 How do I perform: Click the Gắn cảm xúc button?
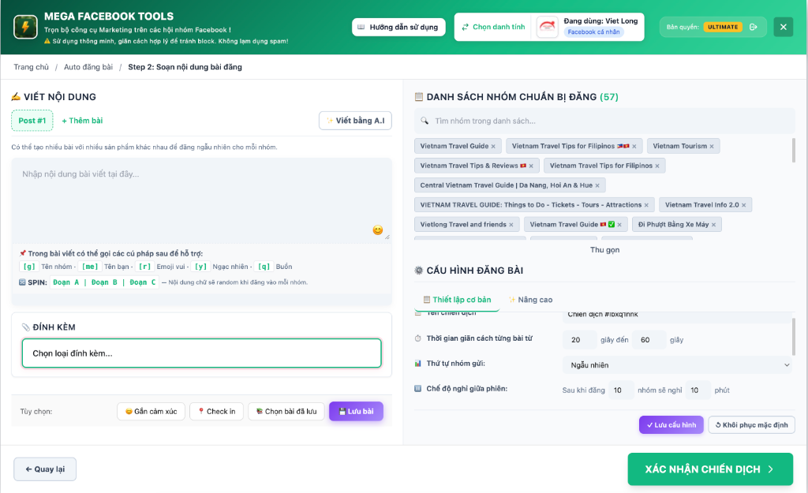point(151,411)
